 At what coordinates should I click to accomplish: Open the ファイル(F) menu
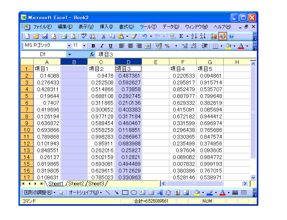pos(42,27)
